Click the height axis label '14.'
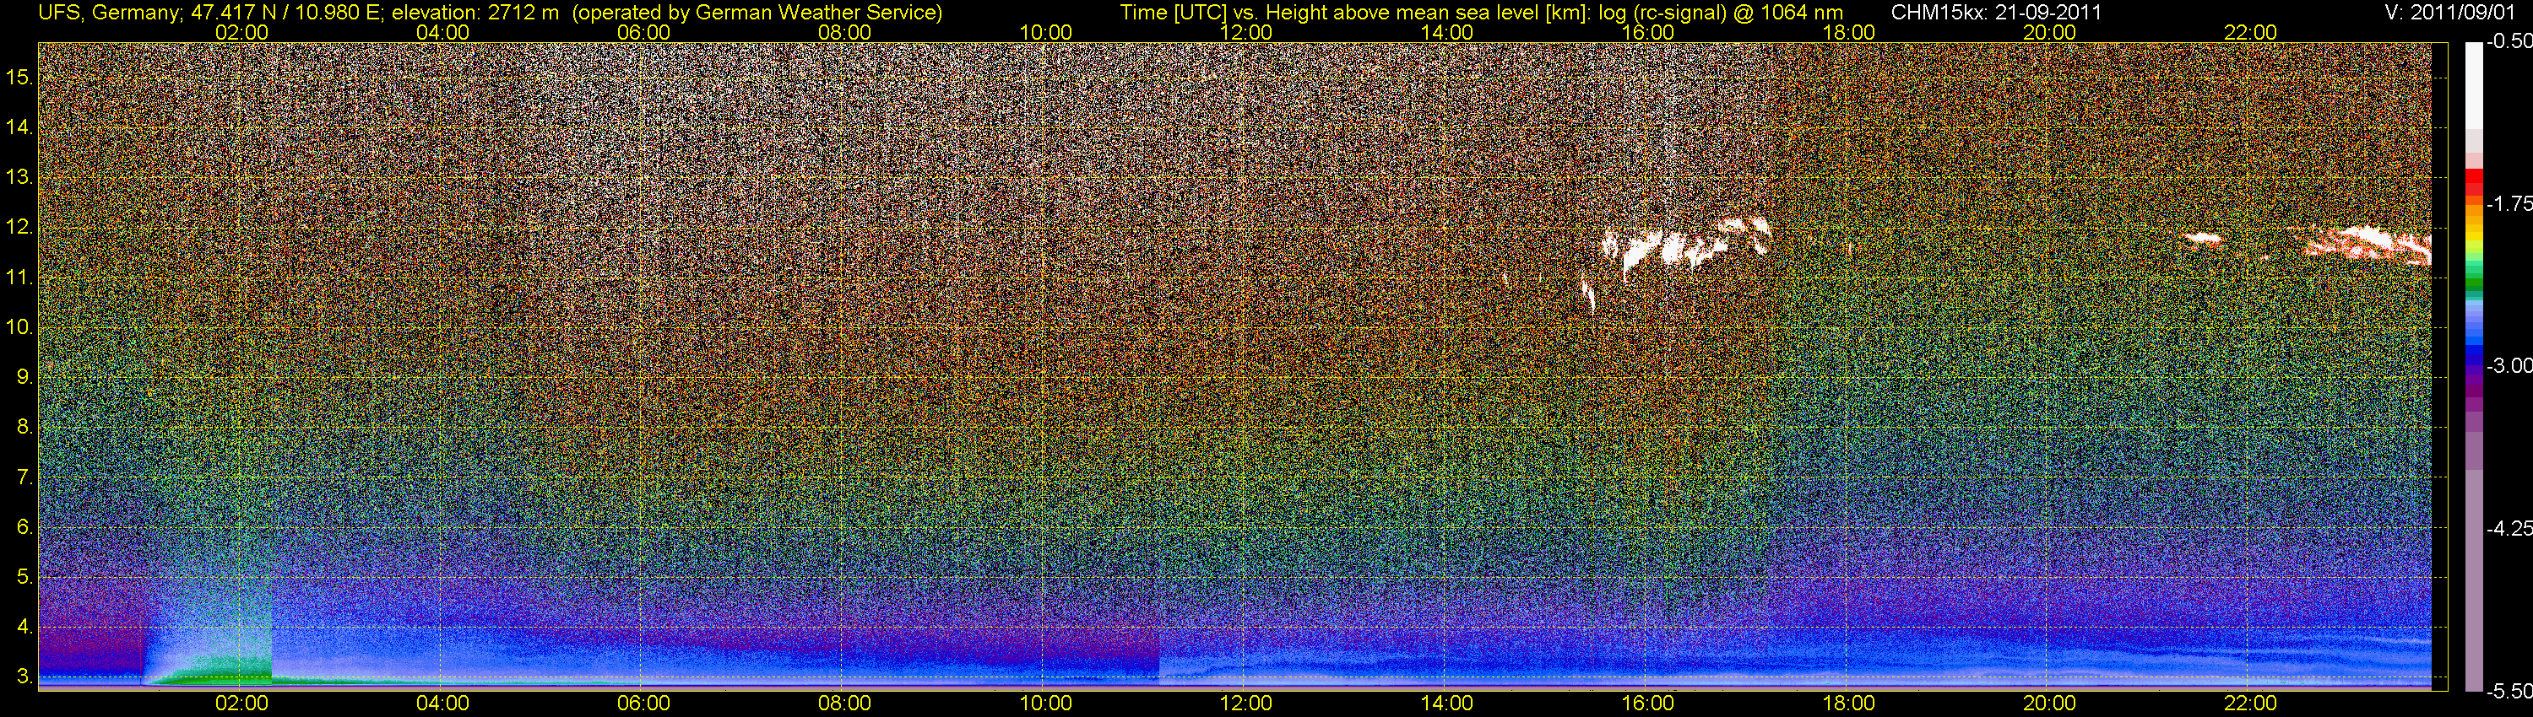 pos(19,127)
